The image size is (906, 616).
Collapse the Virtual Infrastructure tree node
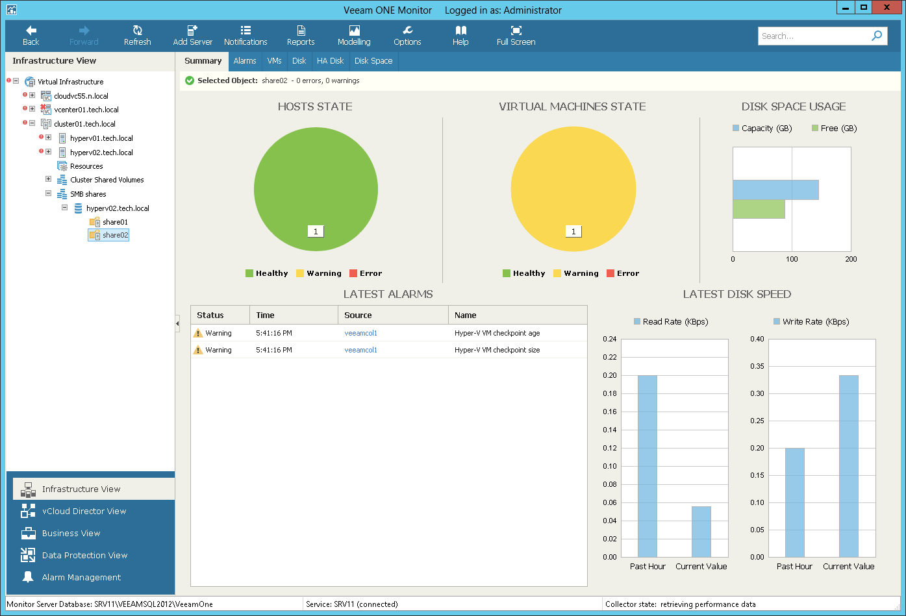coord(16,81)
